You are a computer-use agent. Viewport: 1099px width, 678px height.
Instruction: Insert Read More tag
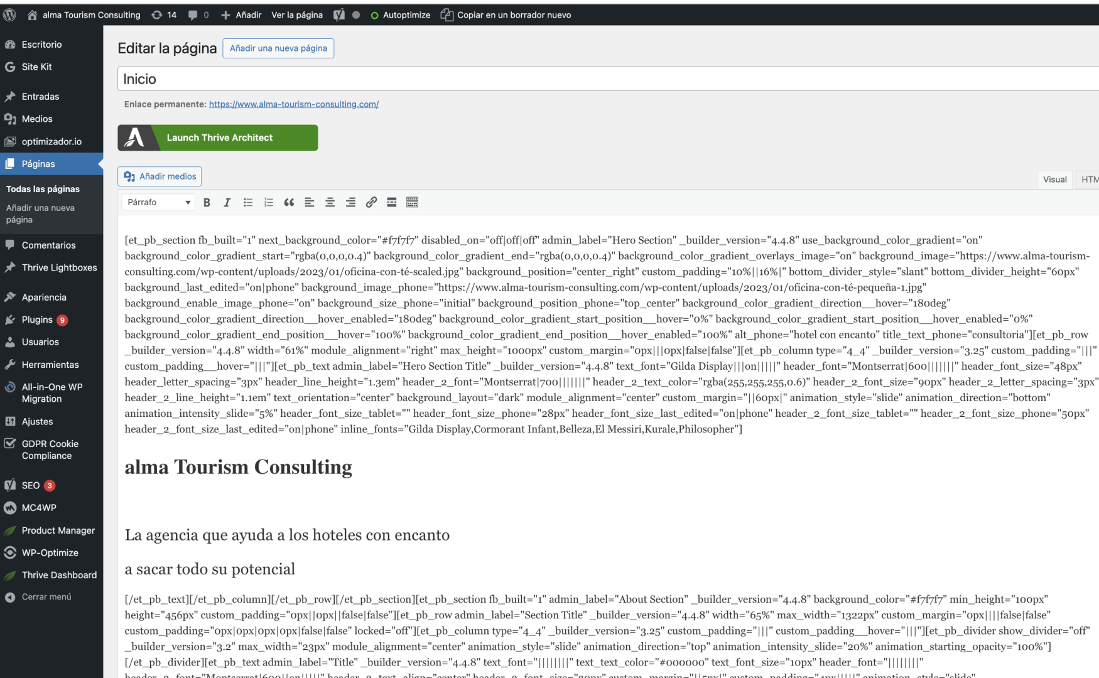(392, 202)
